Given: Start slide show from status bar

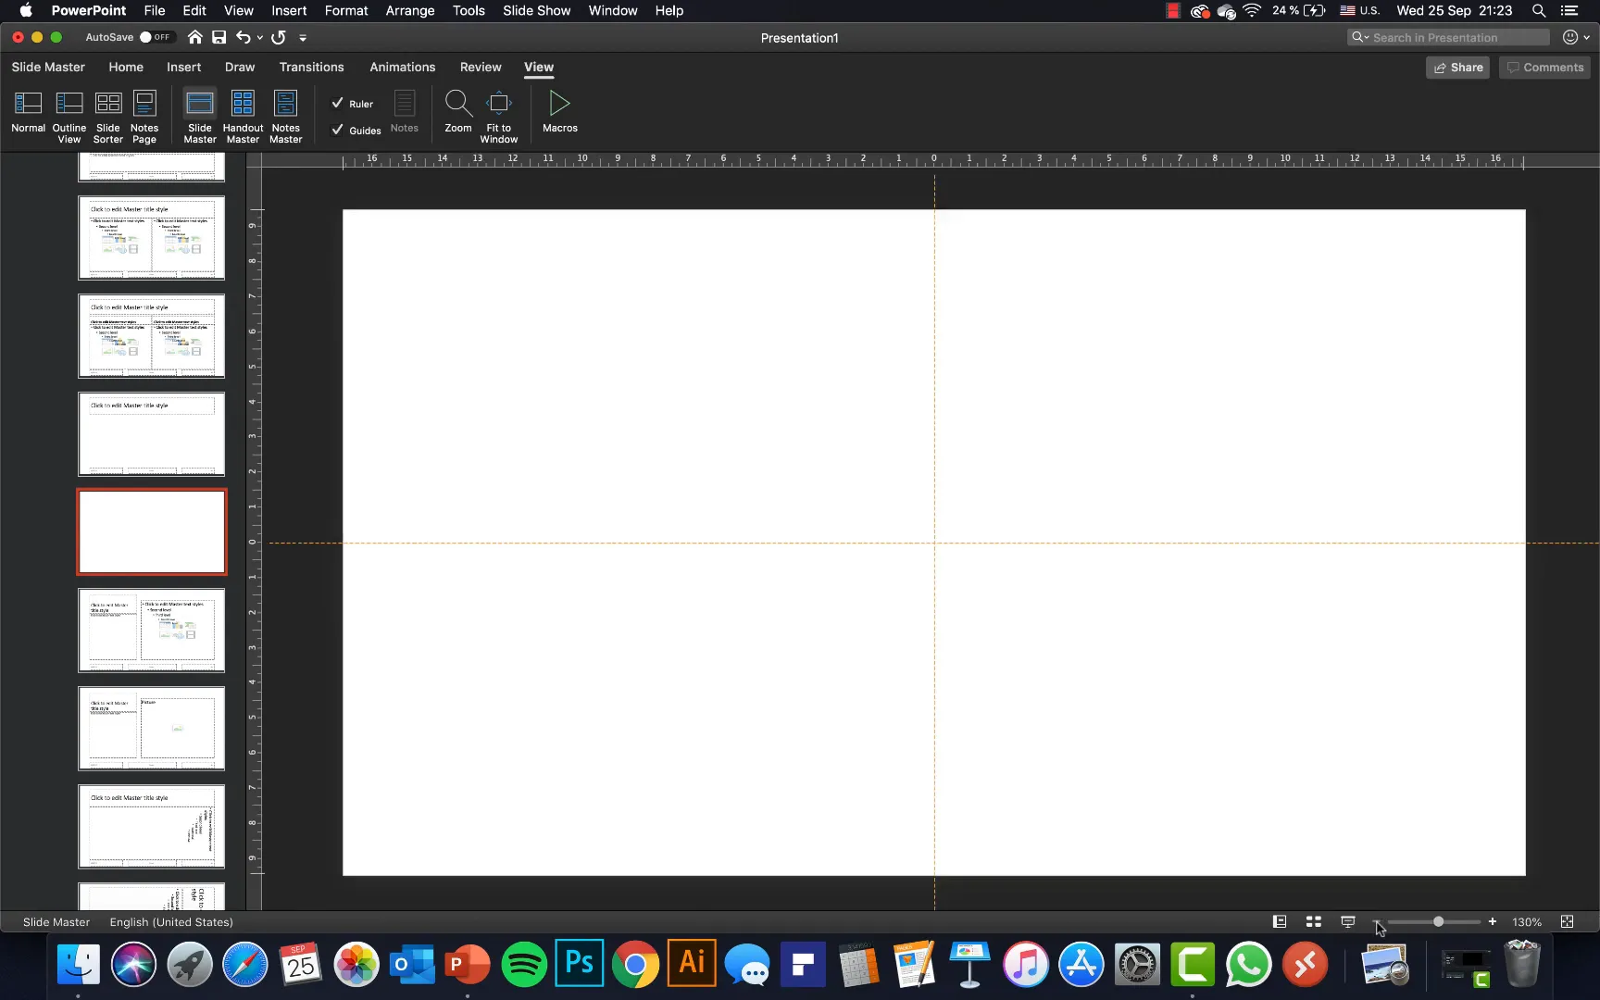Looking at the screenshot, I should coord(1347,921).
